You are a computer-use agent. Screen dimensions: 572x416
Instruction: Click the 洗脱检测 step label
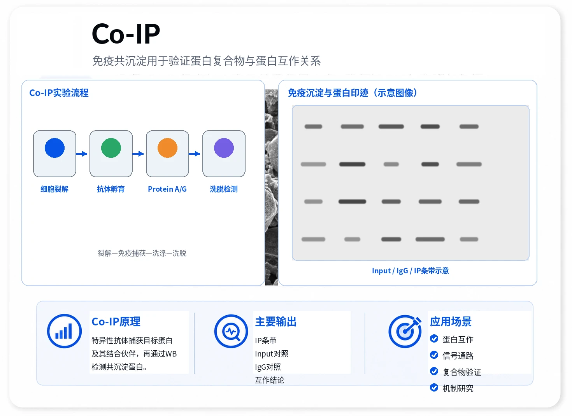[224, 189]
